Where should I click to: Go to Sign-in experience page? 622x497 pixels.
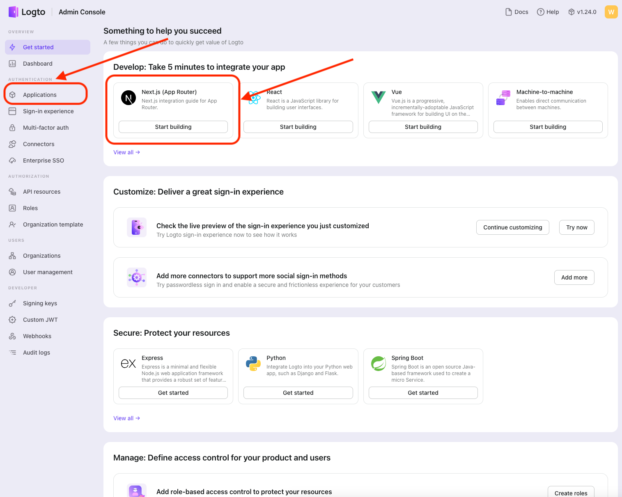[48, 111]
